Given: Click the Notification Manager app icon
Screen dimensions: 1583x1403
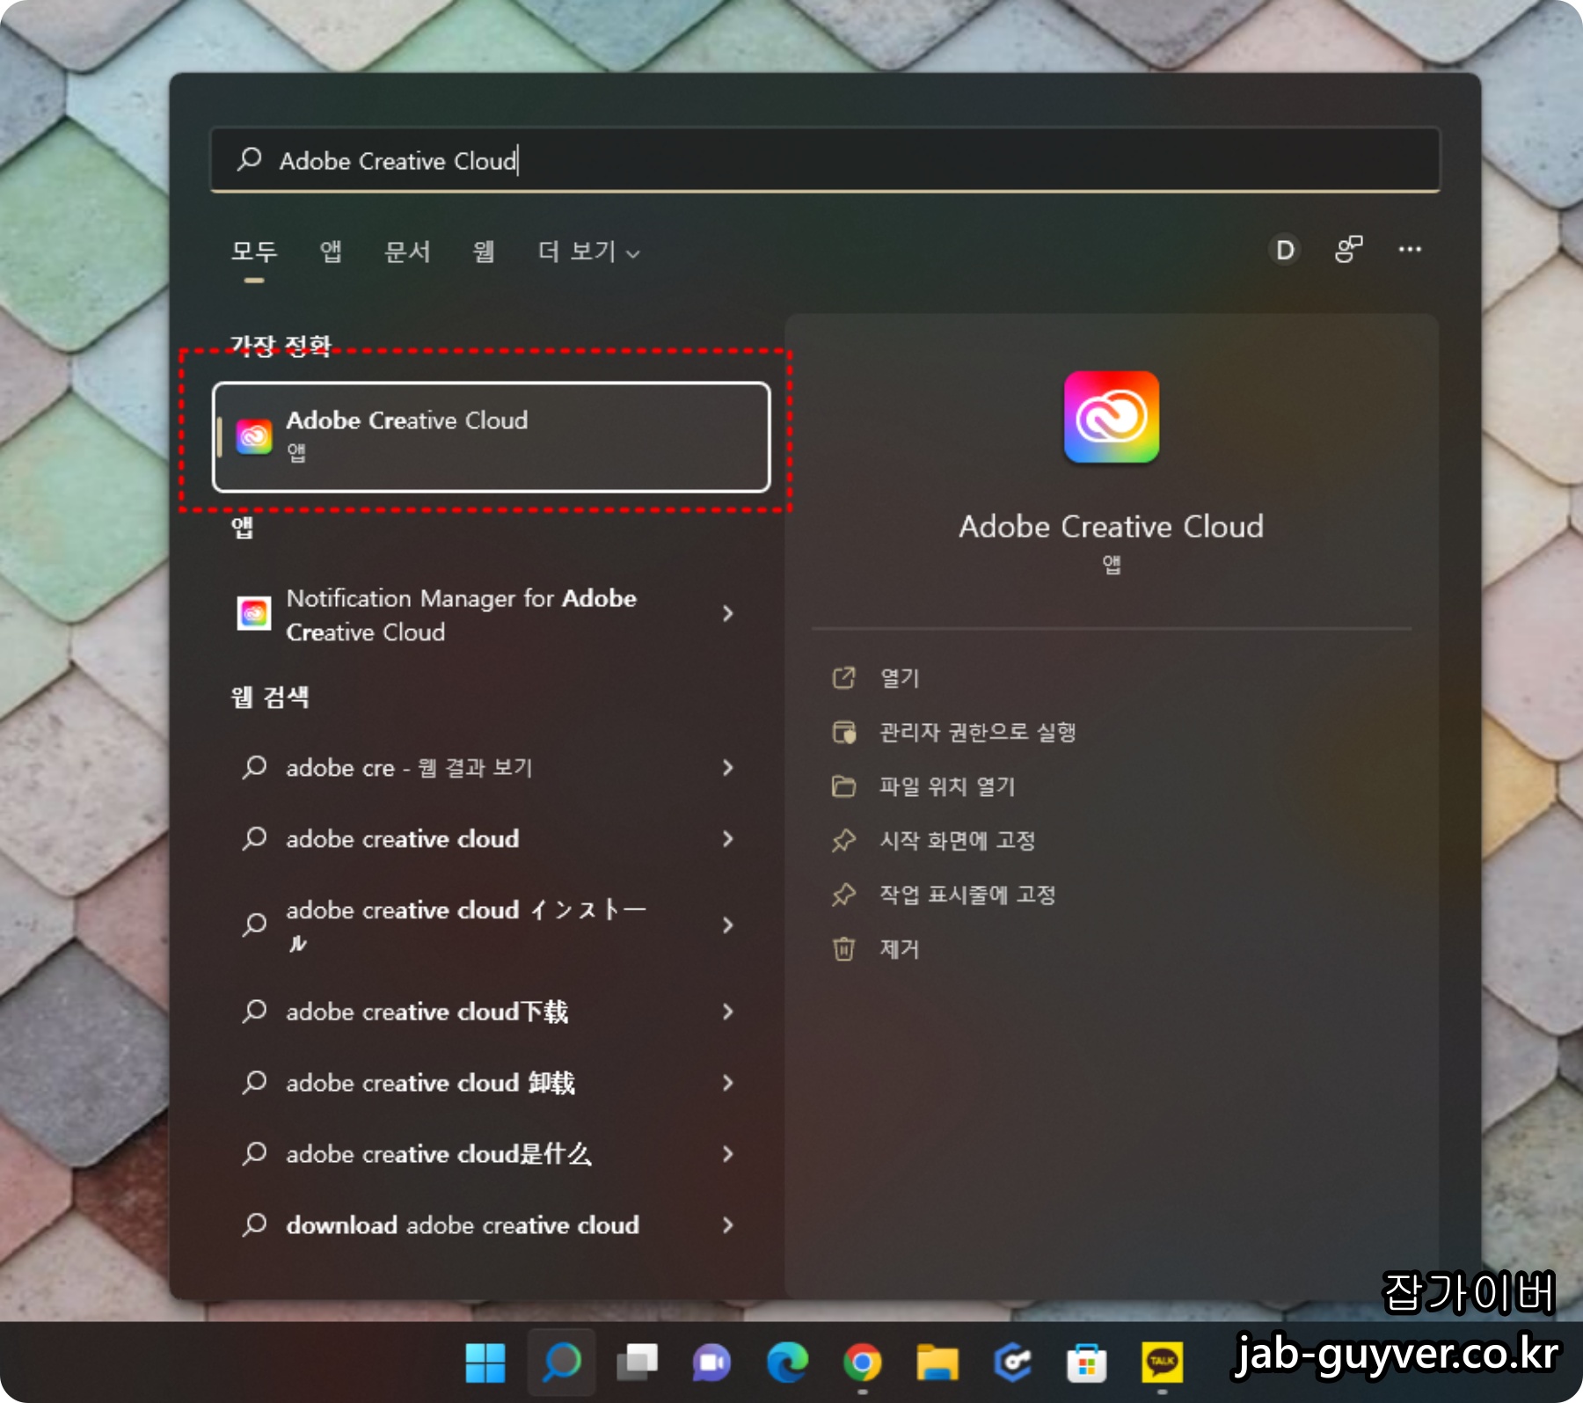Looking at the screenshot, I should tap(254, 613).
